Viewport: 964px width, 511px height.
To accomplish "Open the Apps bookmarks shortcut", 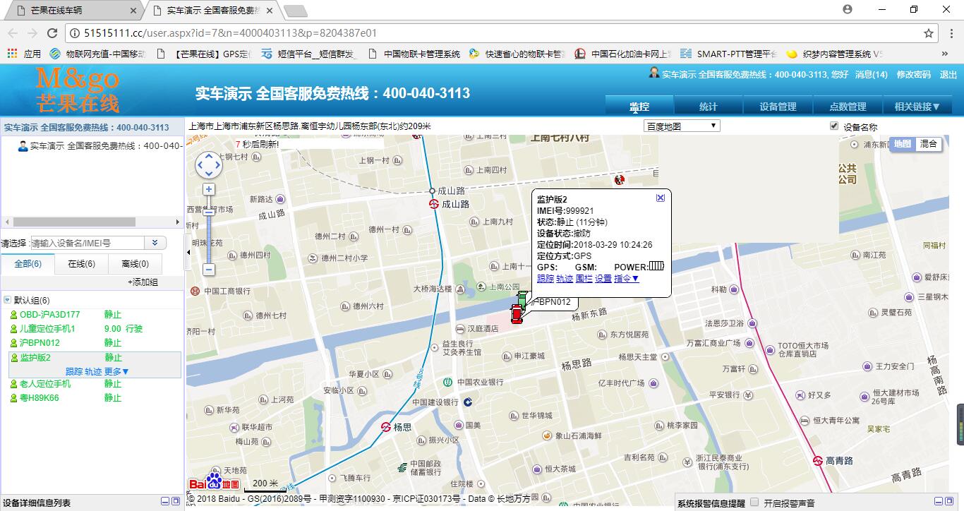I will click(24, 54).
